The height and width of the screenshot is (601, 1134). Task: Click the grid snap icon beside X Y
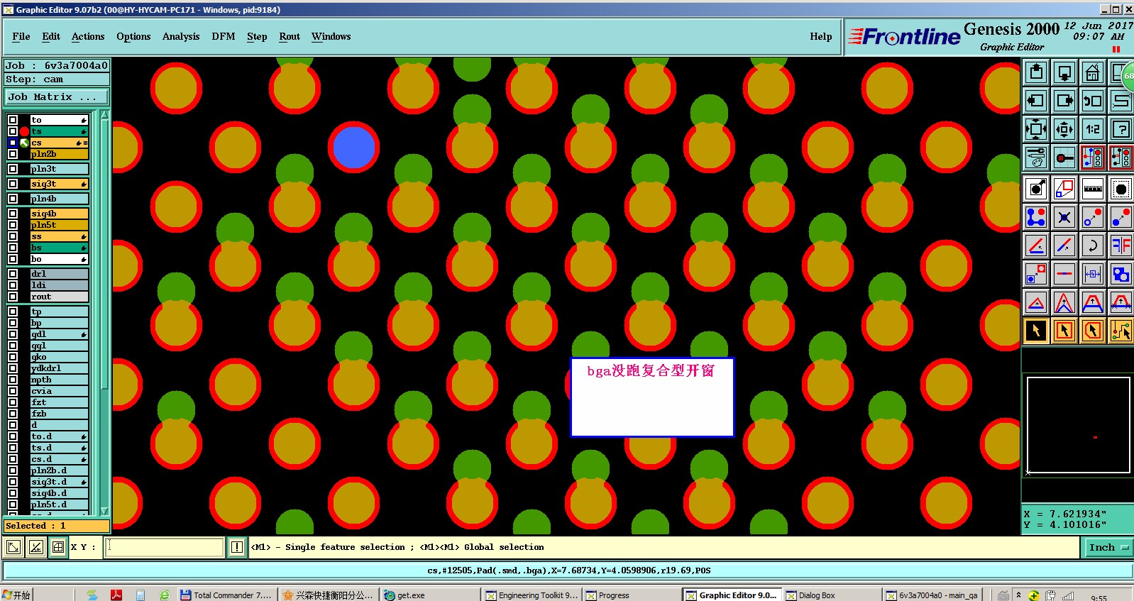pyautogui.click(x=58, y=547)
